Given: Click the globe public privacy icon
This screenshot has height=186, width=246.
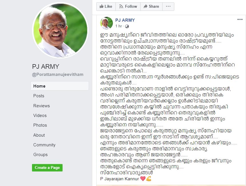Looking at the screenshot, I should (x=127, y=26).
